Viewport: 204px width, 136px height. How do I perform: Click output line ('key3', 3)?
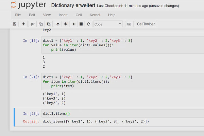pos(54,98)
